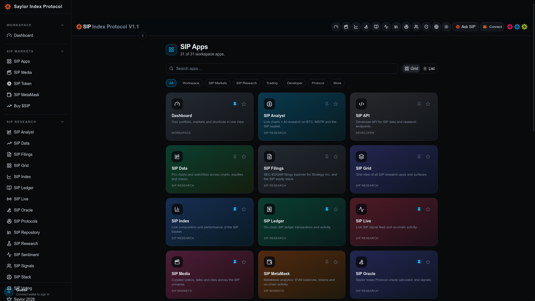The image size is (535, 301).
Task: Collapse the Workspace sidebar section
Action: tap(62, 25)
